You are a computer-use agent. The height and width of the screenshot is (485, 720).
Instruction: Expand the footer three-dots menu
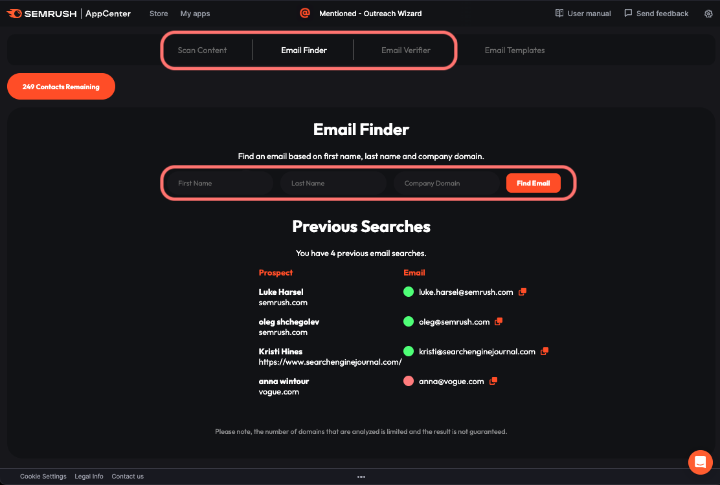coord(361,477)
